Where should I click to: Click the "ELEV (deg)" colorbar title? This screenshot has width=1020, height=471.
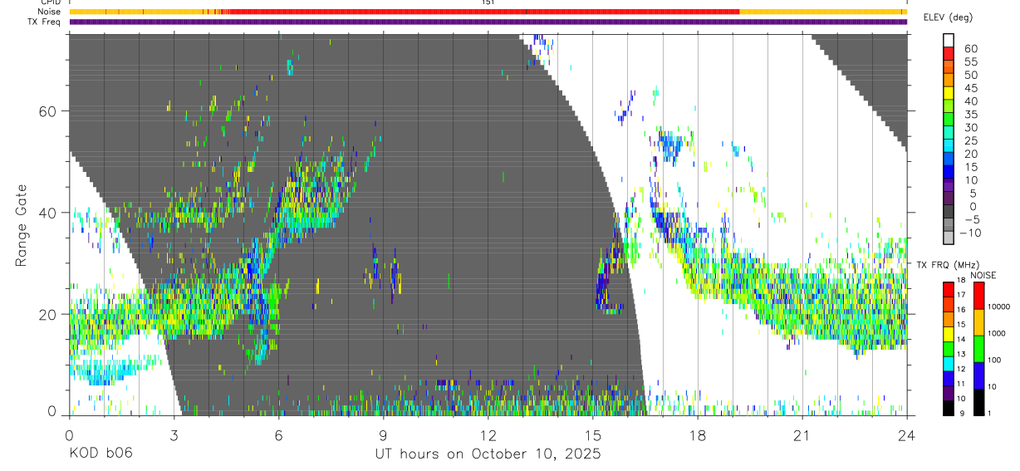(x=949, y=17)
